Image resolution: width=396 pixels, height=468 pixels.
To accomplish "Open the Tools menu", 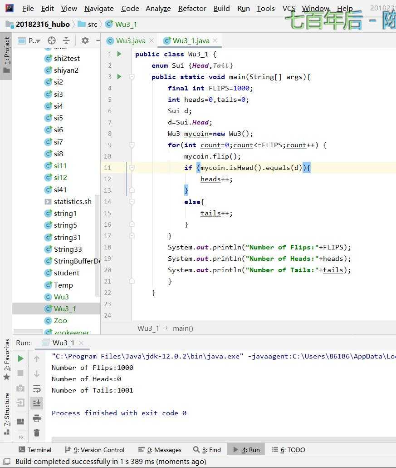I will click(265, 8).
